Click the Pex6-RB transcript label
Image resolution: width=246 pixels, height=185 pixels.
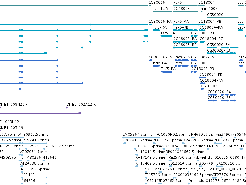[x=181, y=27]
